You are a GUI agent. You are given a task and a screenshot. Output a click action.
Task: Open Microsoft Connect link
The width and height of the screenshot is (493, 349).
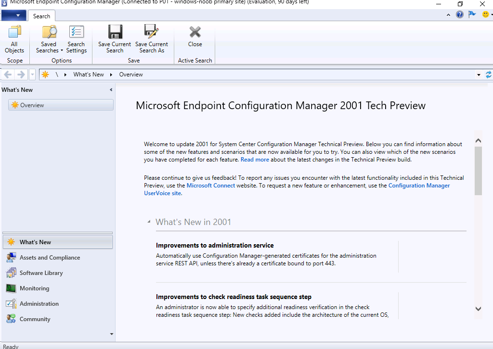click(x=211, y=186)
